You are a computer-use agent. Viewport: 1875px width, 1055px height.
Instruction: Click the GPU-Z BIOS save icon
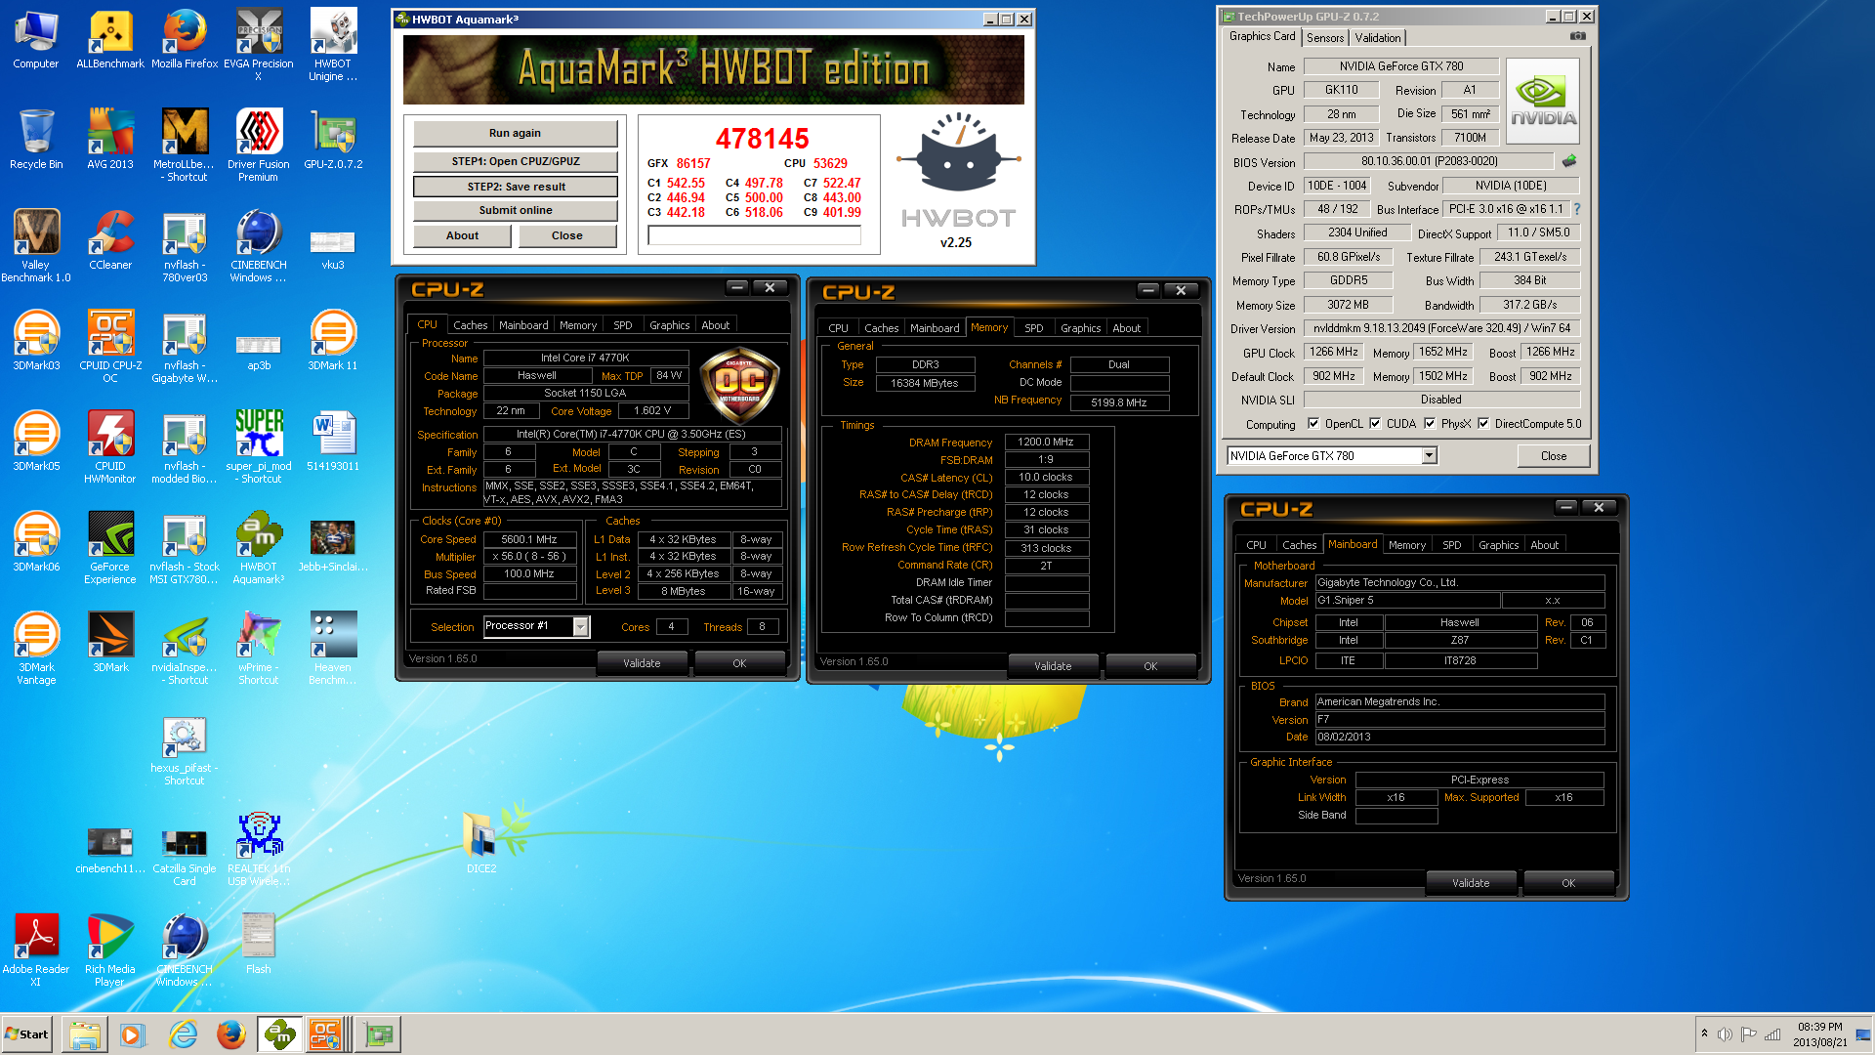(1569, 161)
